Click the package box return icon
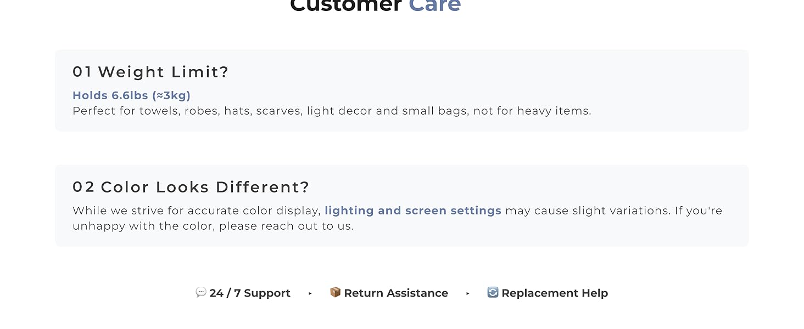 point(335,292)
